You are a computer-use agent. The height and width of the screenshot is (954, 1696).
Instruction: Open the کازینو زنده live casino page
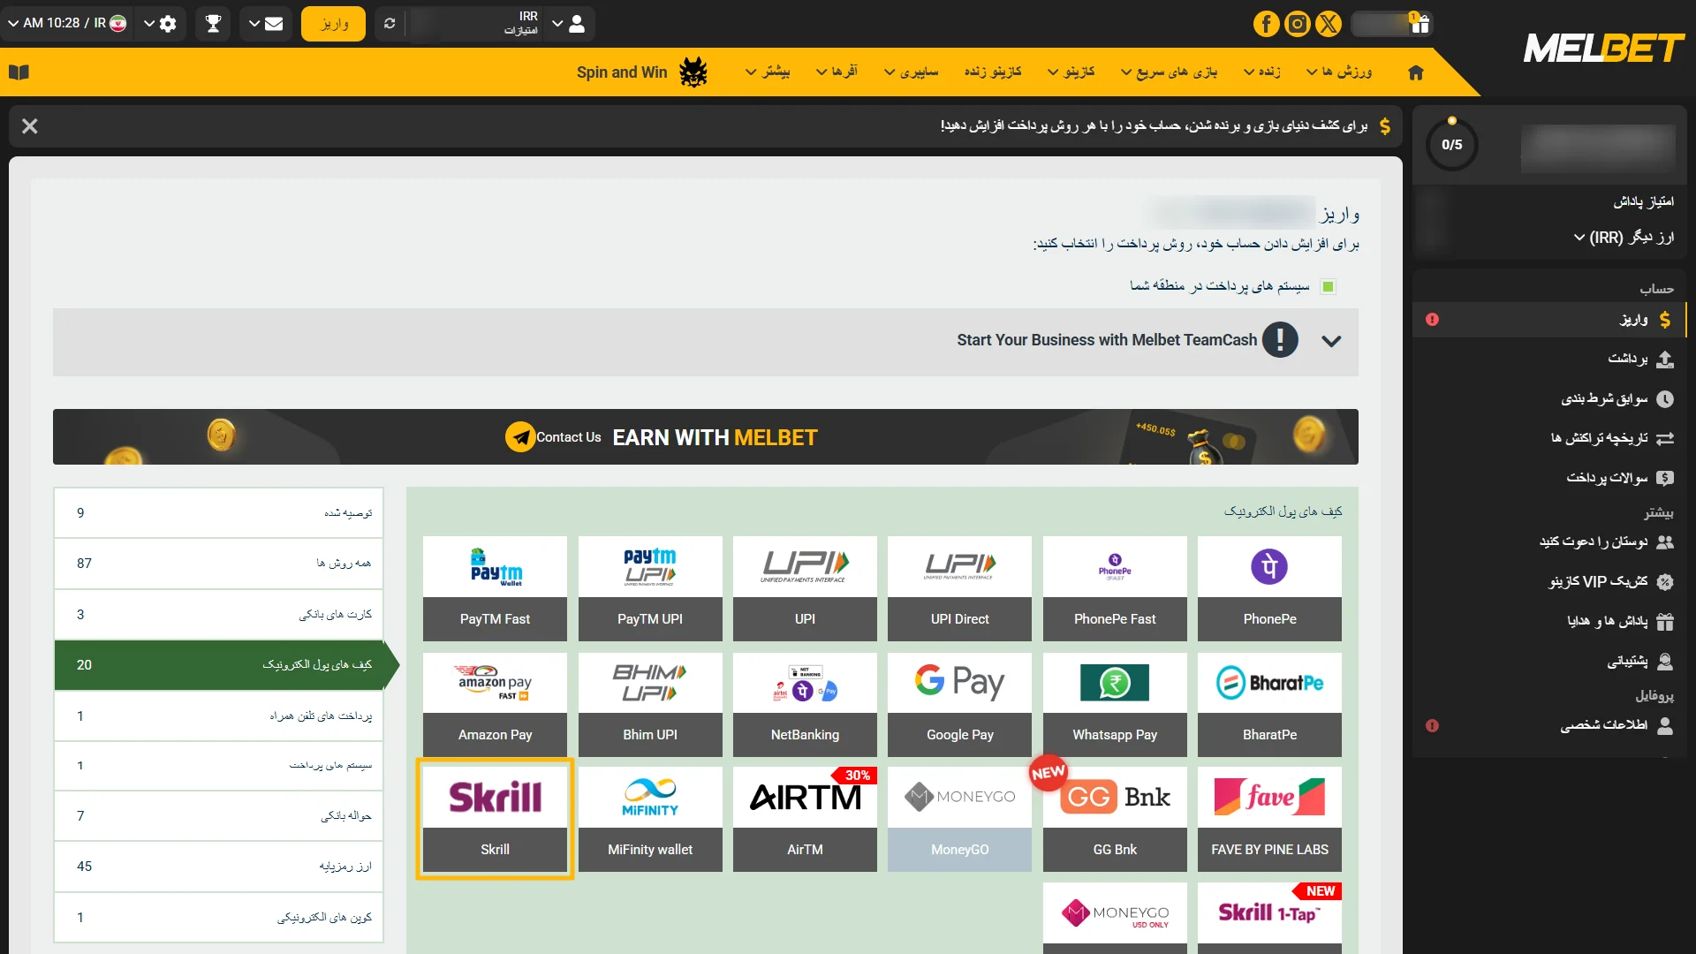(993, 72)
